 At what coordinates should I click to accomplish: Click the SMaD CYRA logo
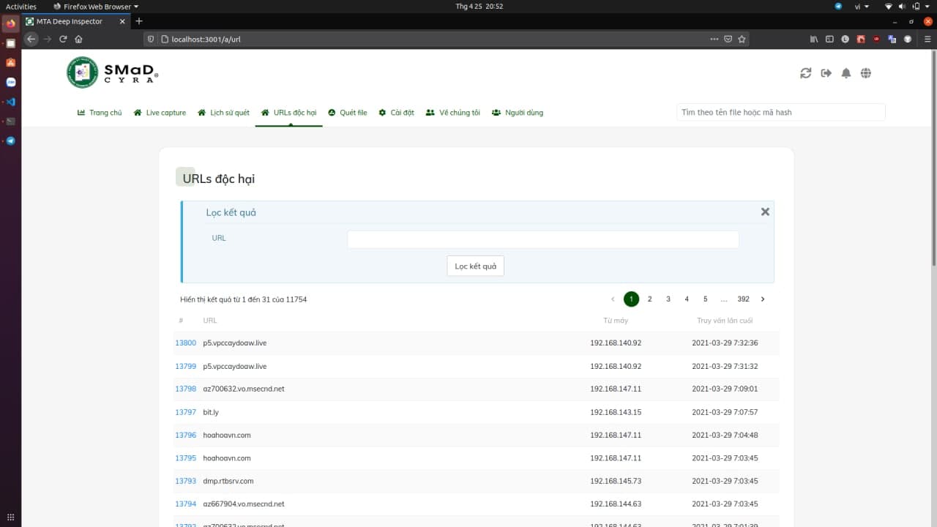[112, 72]
